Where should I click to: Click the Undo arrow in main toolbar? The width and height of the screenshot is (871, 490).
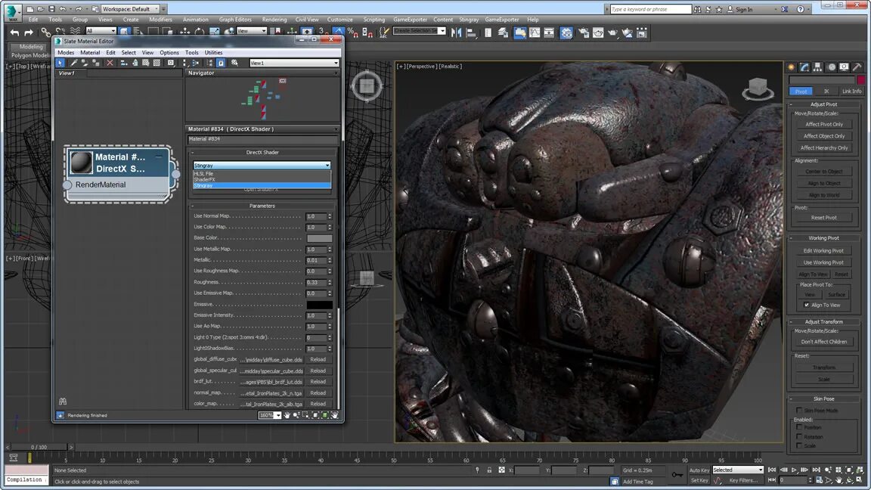pyautogui.click(x=14, y=33)
